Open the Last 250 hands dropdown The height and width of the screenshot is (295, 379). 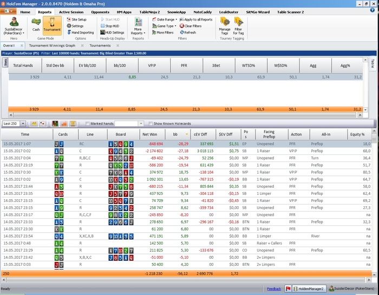coord(23,124)
